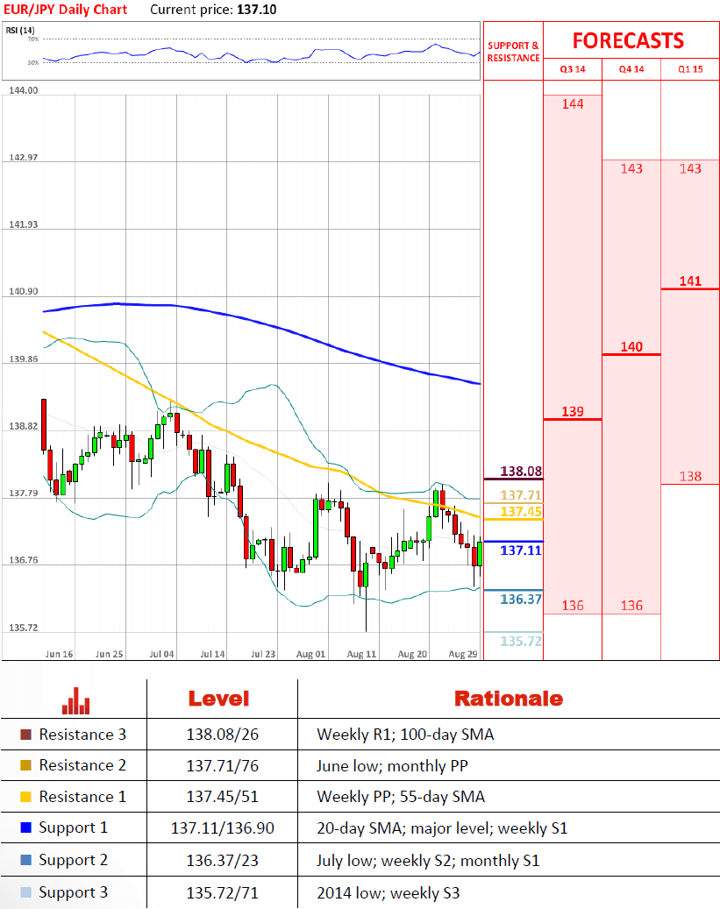The height and width of the screenshot is (909, 720).
Task: Click the Aug 01 date axis label
Action: pos(311,654)
